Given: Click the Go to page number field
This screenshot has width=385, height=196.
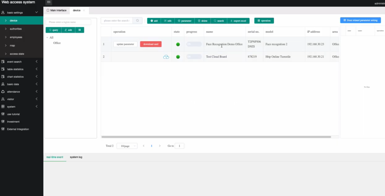Looking at the screenshot, I should (x=179, y=146).
